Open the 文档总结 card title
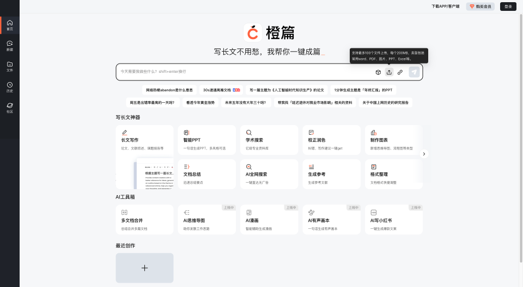The width and height of the screenshot is (523, 287). 192,174
